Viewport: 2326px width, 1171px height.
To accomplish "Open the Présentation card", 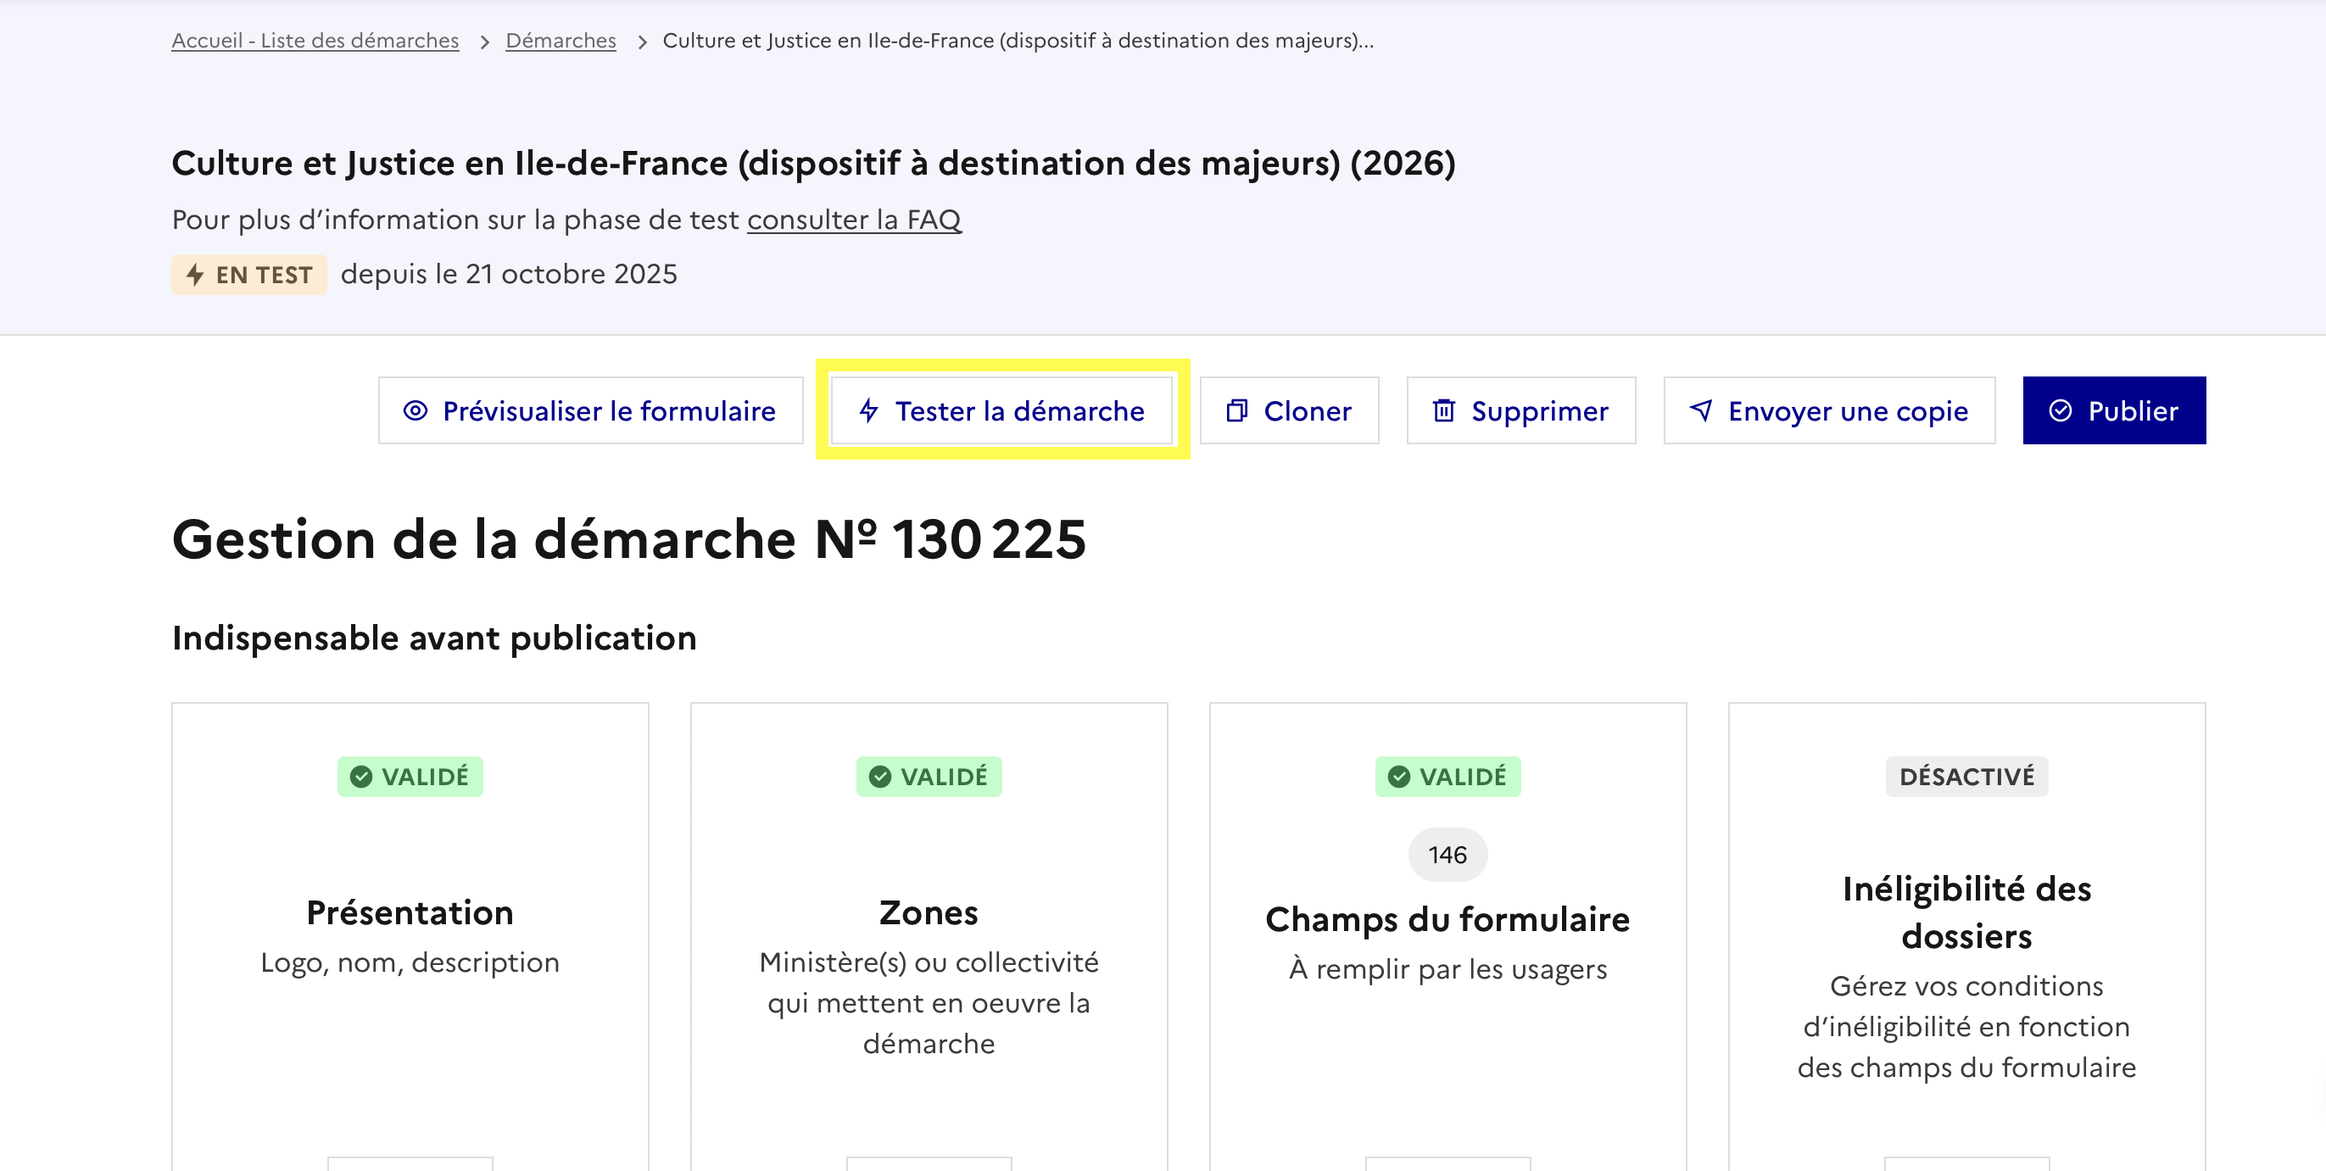I will coord(410,912).
